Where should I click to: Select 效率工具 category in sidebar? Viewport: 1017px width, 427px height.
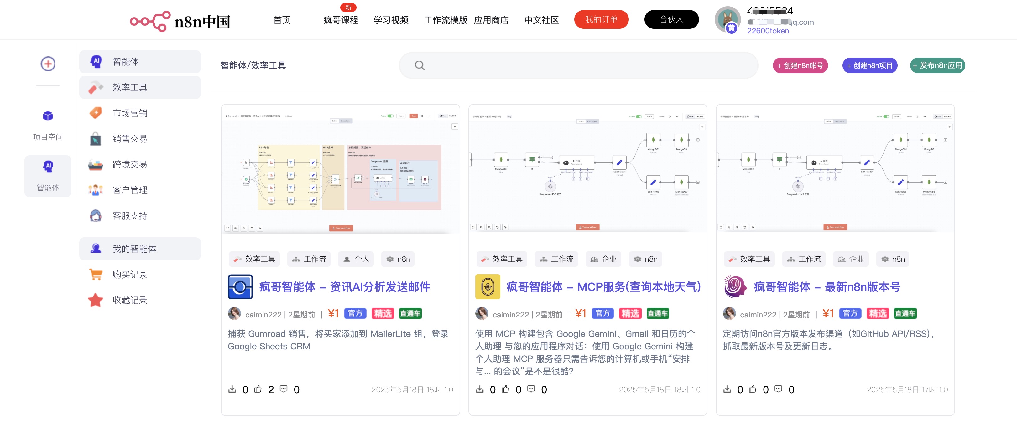tap(140, 87)
